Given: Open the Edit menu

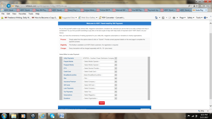Looking at the screenshot, I should pyautogui.click(x=8, y=14).
